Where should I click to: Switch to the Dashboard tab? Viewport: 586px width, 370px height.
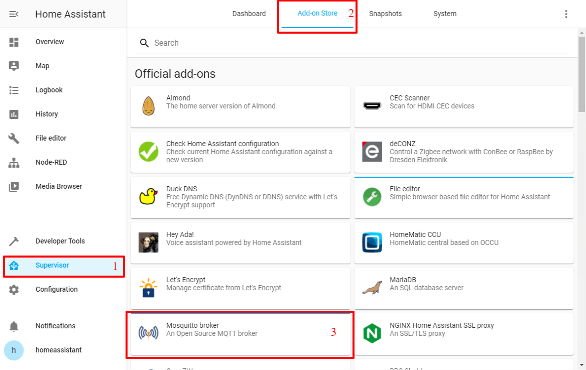249,14
